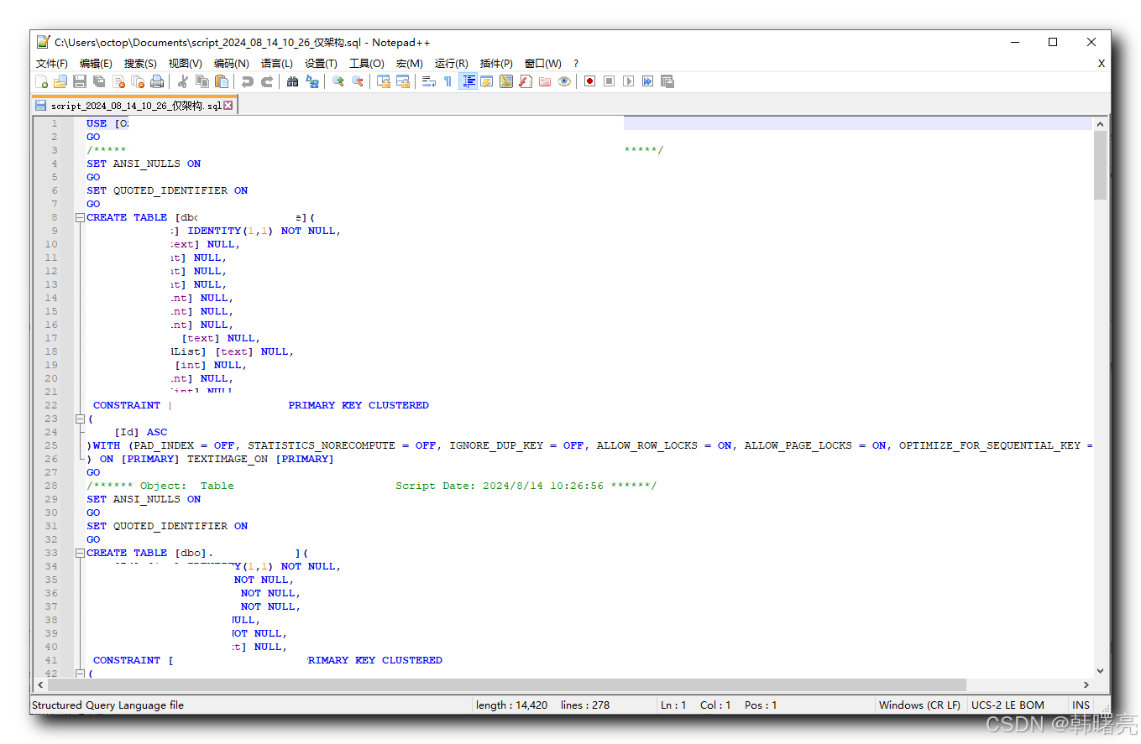Open the Document Map icon
This screenshot has width=1141, height=744.
[505, 81]
